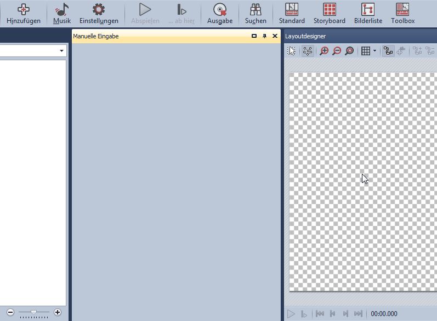Click the Hinzufügen add button
Image resolution: width=437 pixels, height=321 pixels.
(x=24, y=13)
